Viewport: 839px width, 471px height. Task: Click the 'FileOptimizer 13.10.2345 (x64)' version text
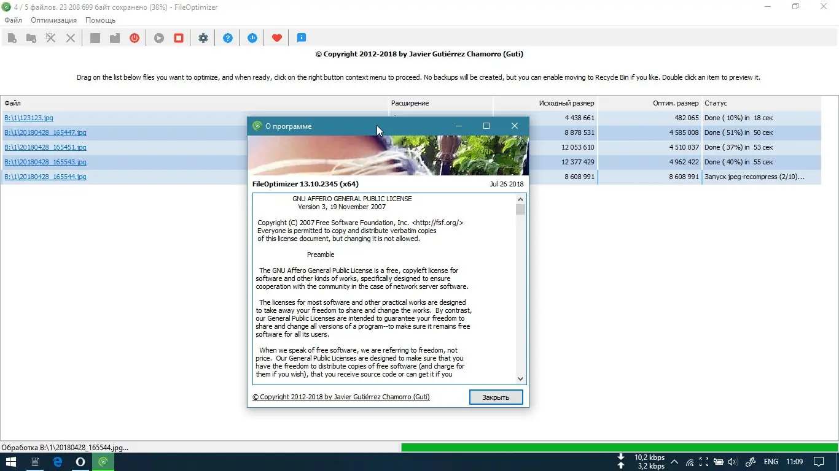(x=305, y=184)
